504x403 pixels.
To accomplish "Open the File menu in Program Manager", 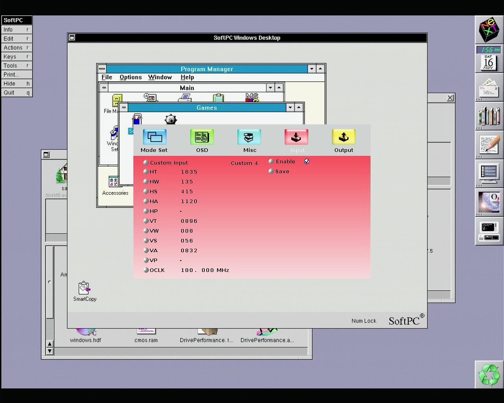I will (x=107, y=78).
